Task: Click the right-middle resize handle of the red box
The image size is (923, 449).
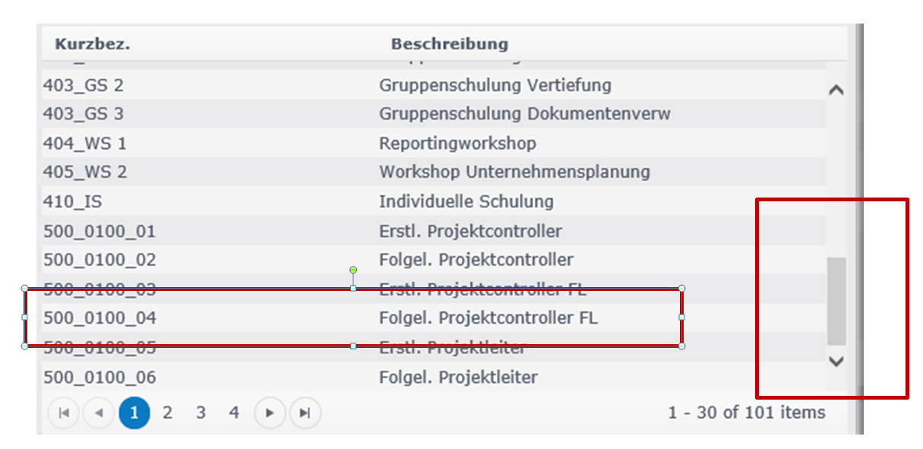Action: [x=681, y=317]
